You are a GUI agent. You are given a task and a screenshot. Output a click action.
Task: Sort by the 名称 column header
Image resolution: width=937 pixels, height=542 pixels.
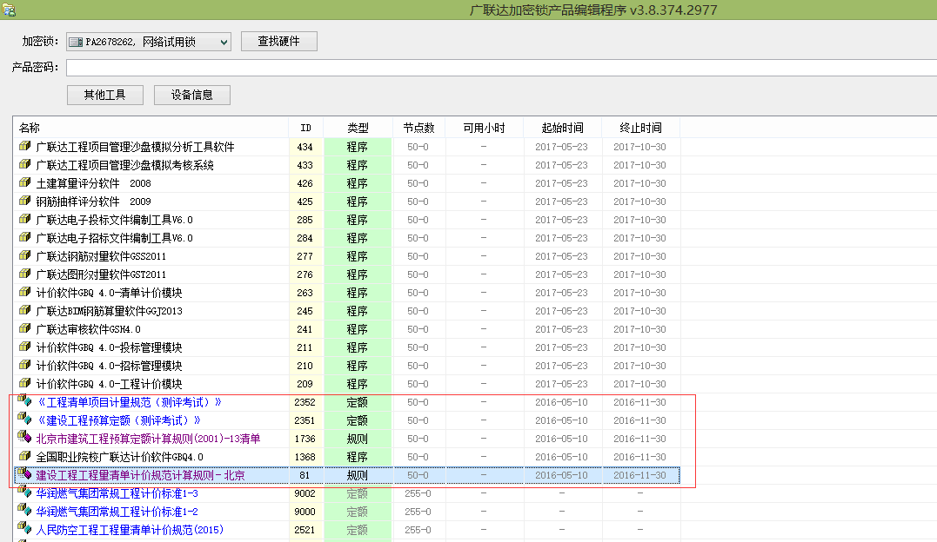tap(151, 128)
